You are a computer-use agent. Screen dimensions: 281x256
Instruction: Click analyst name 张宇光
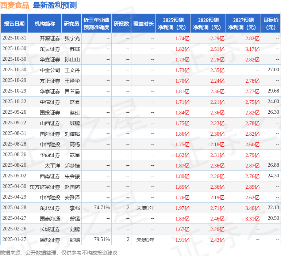(x=72, y=38)
